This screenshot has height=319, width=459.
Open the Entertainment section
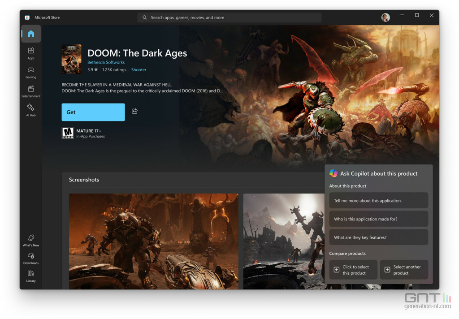(31, 91)
